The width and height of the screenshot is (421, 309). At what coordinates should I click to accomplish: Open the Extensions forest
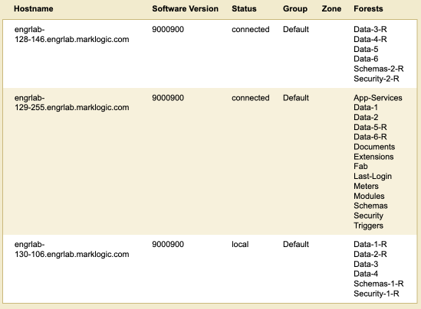tap(373, 157)
